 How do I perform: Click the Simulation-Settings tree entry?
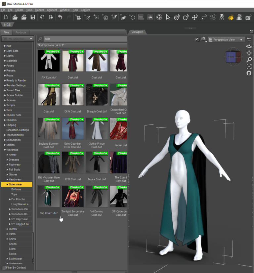point(18,130)
